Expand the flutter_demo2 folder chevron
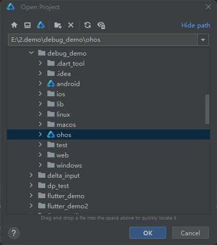This screenshot has height=245, width=217. [x=31, y=206]
